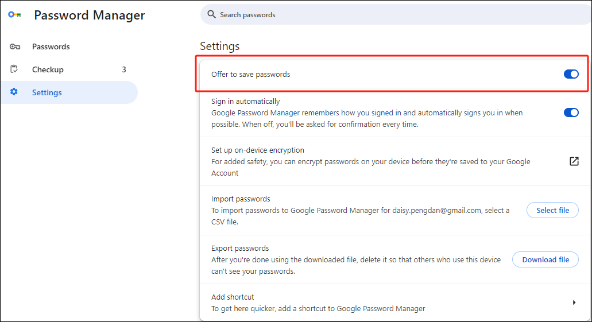592x322 pixels.
Task: Go to the Checkup section
Action: [48, 69]
